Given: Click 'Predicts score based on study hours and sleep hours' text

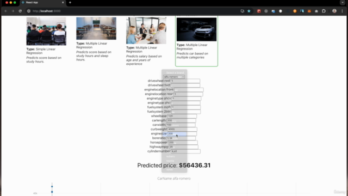Looking at the screenshot, I should click(94, 56).
